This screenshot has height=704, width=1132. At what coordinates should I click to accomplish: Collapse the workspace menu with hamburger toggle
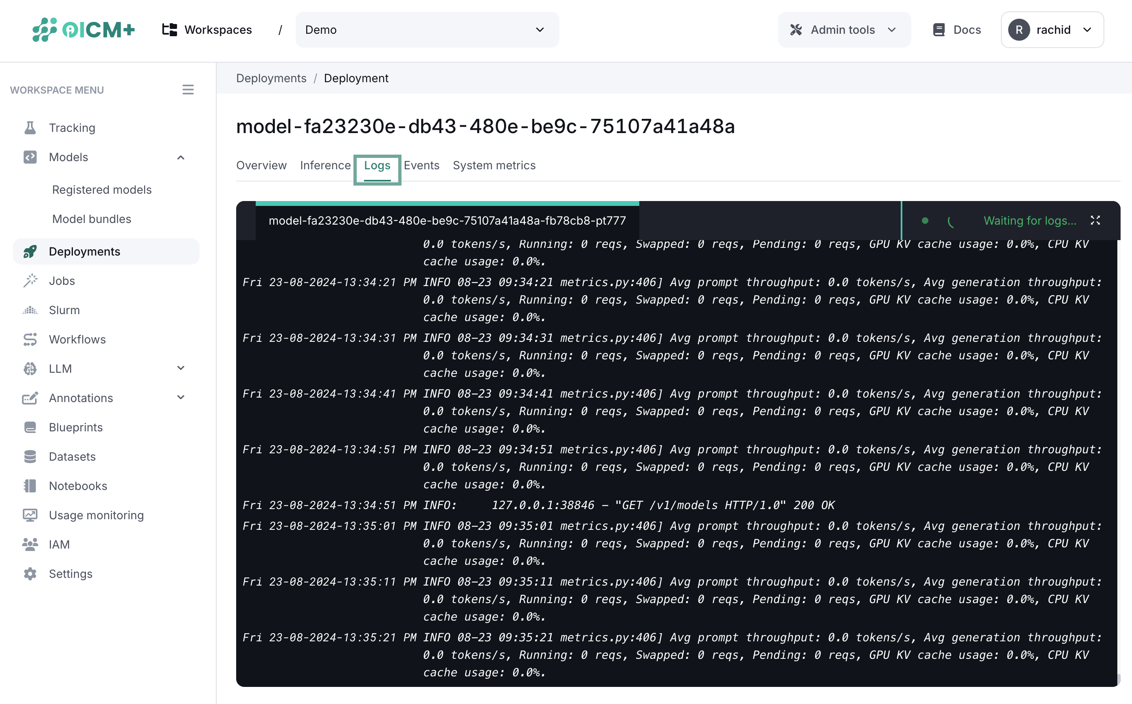[x=188, y=89]
